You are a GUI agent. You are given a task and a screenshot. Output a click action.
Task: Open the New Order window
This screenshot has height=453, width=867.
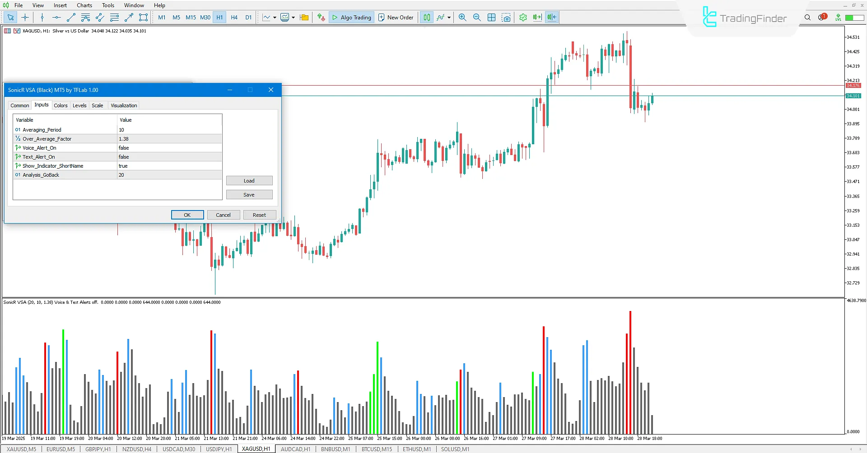396,17
